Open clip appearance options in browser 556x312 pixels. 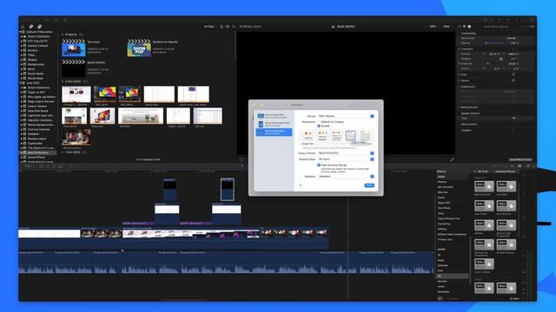[x=228, y=27]
